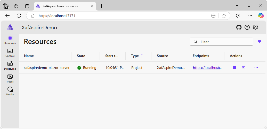
Task: Click the Filter search field
Action: coord(221,42)
